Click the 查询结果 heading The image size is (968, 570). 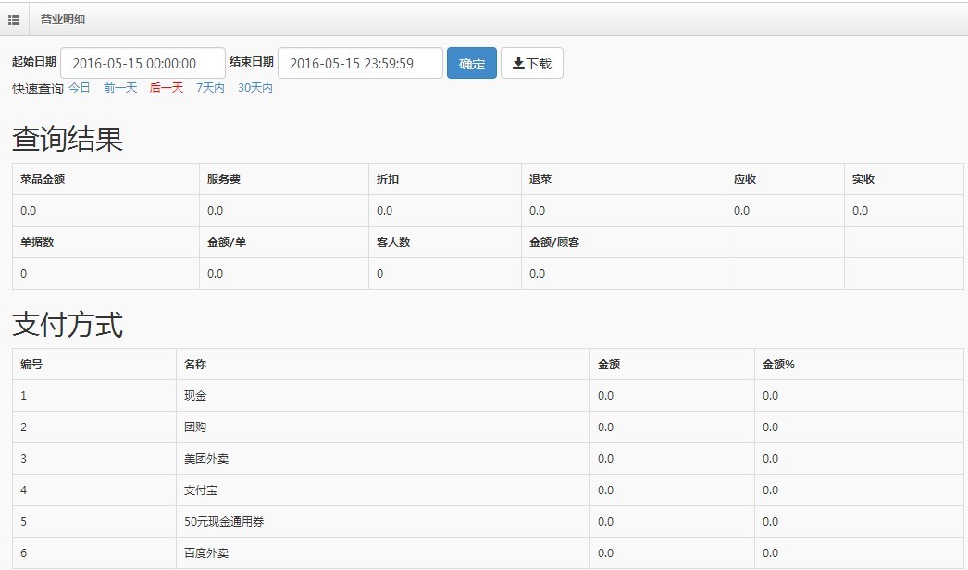68,138
